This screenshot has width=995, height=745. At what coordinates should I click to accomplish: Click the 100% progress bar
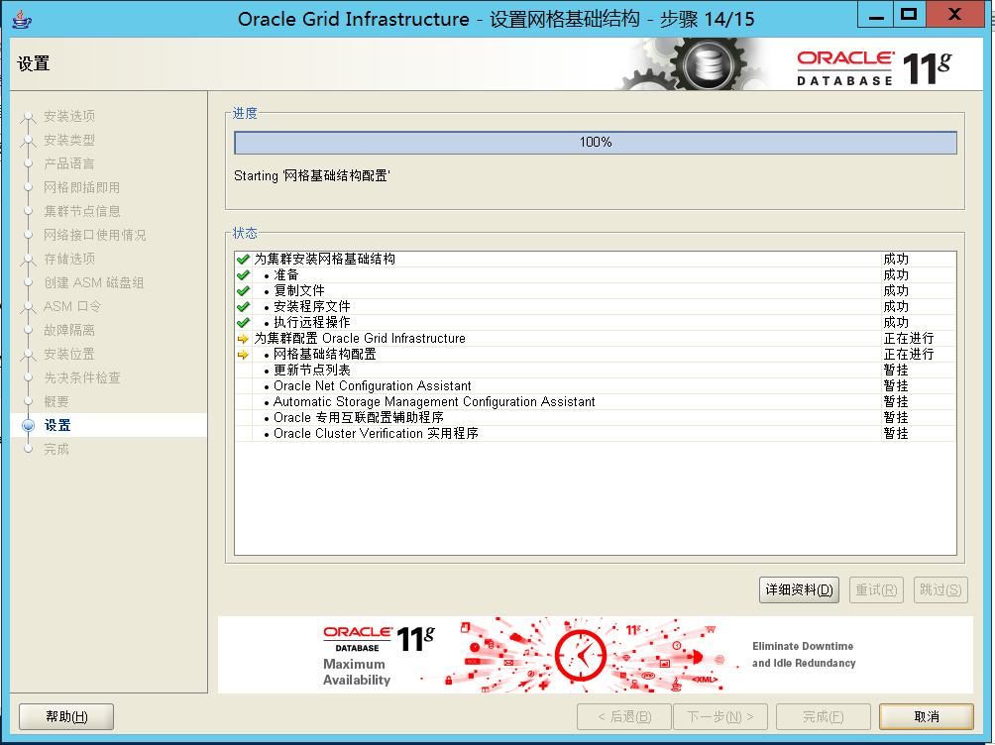coord(596,143)
